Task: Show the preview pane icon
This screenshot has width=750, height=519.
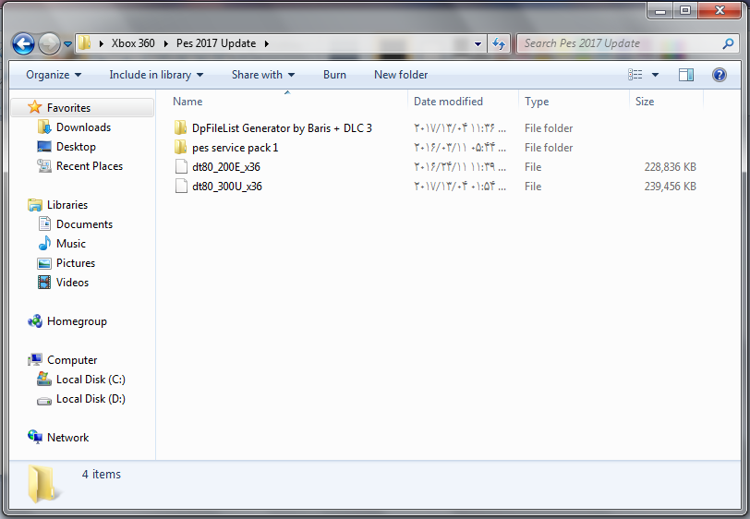Action: [686, 75]
